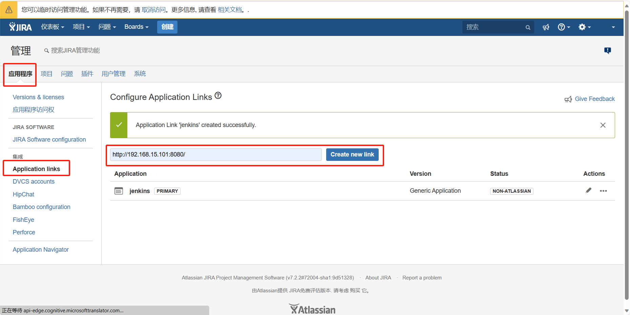Click the vertical page scrollbar
Screen dimensions: 630x315
click(x=627, y=155)
